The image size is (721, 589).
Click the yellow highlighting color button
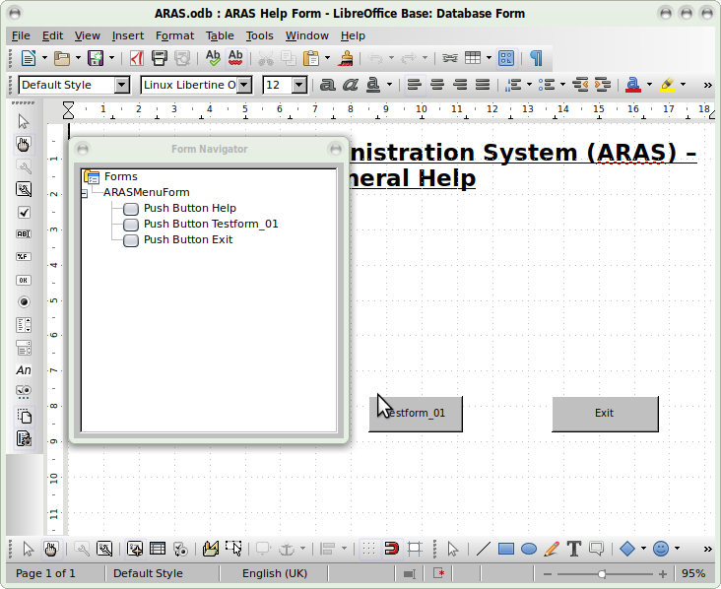point(667,85)
